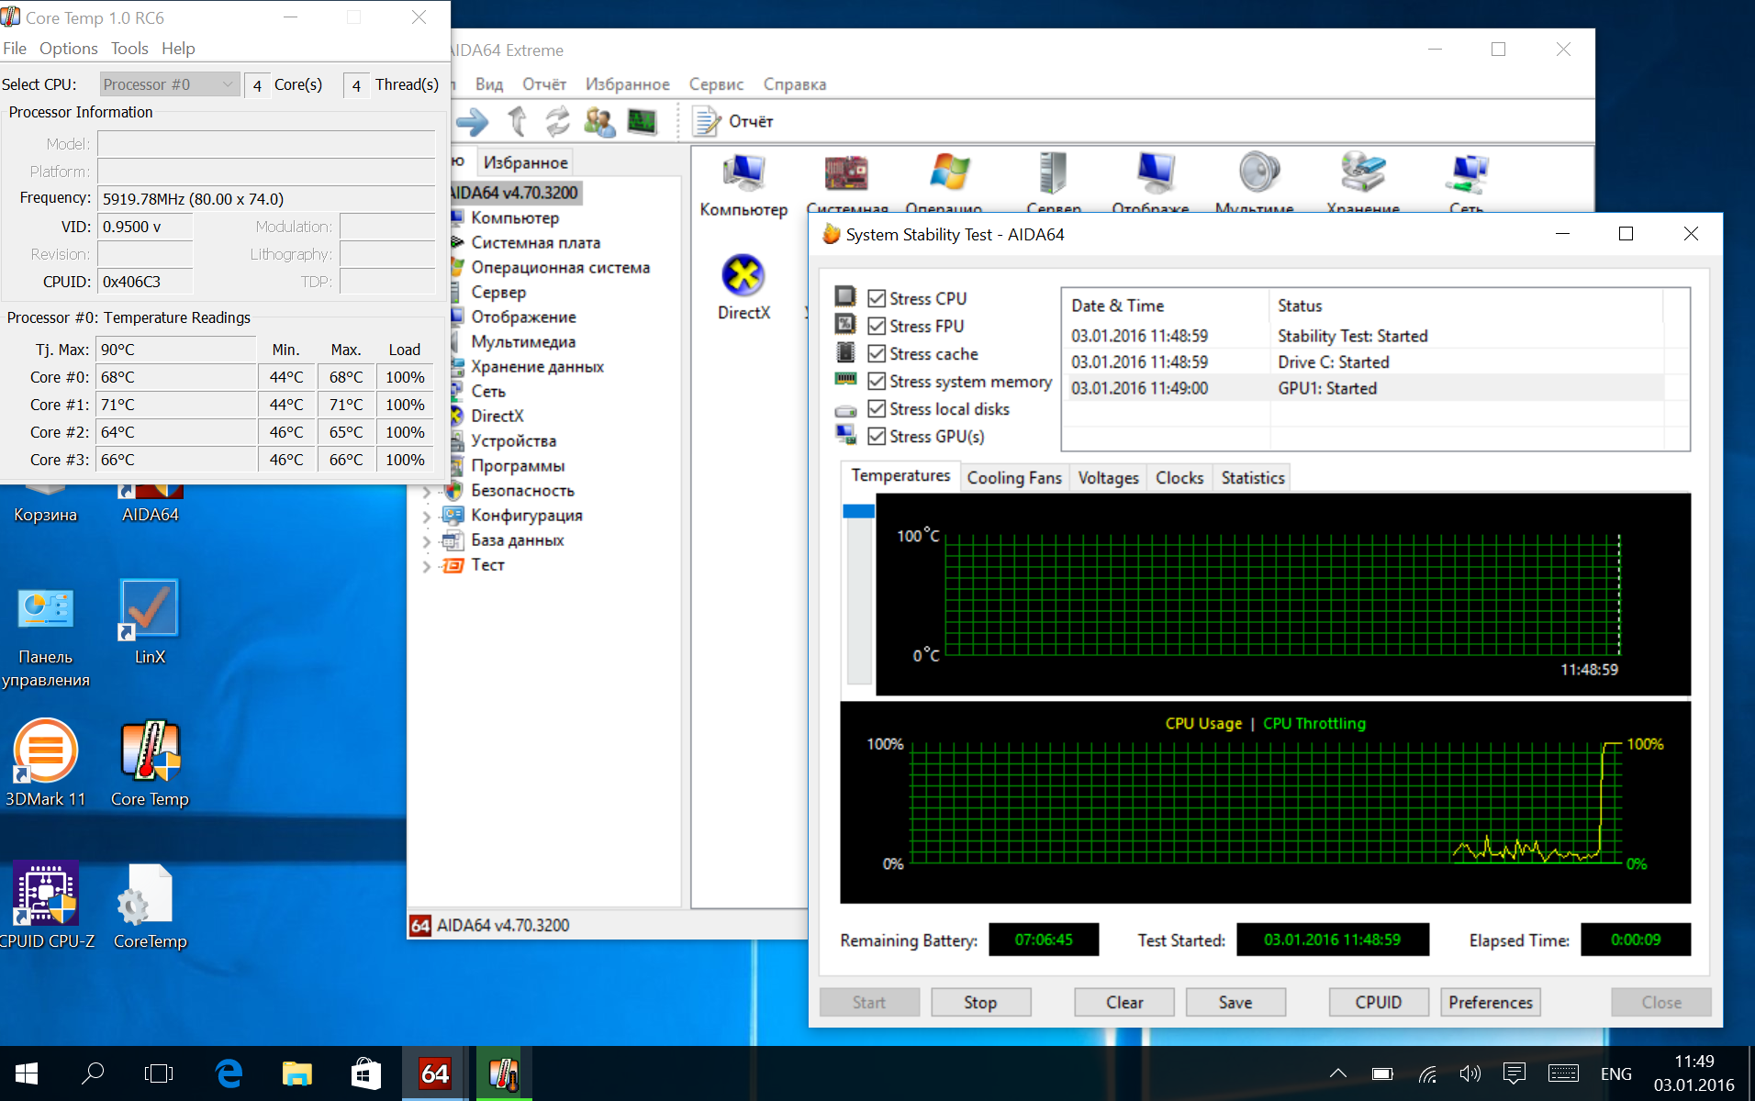The height and width of the screenshot is (1101, 1755).
Task: Uncheck the Stress CPU checkbox
Action: click(877, 299)
